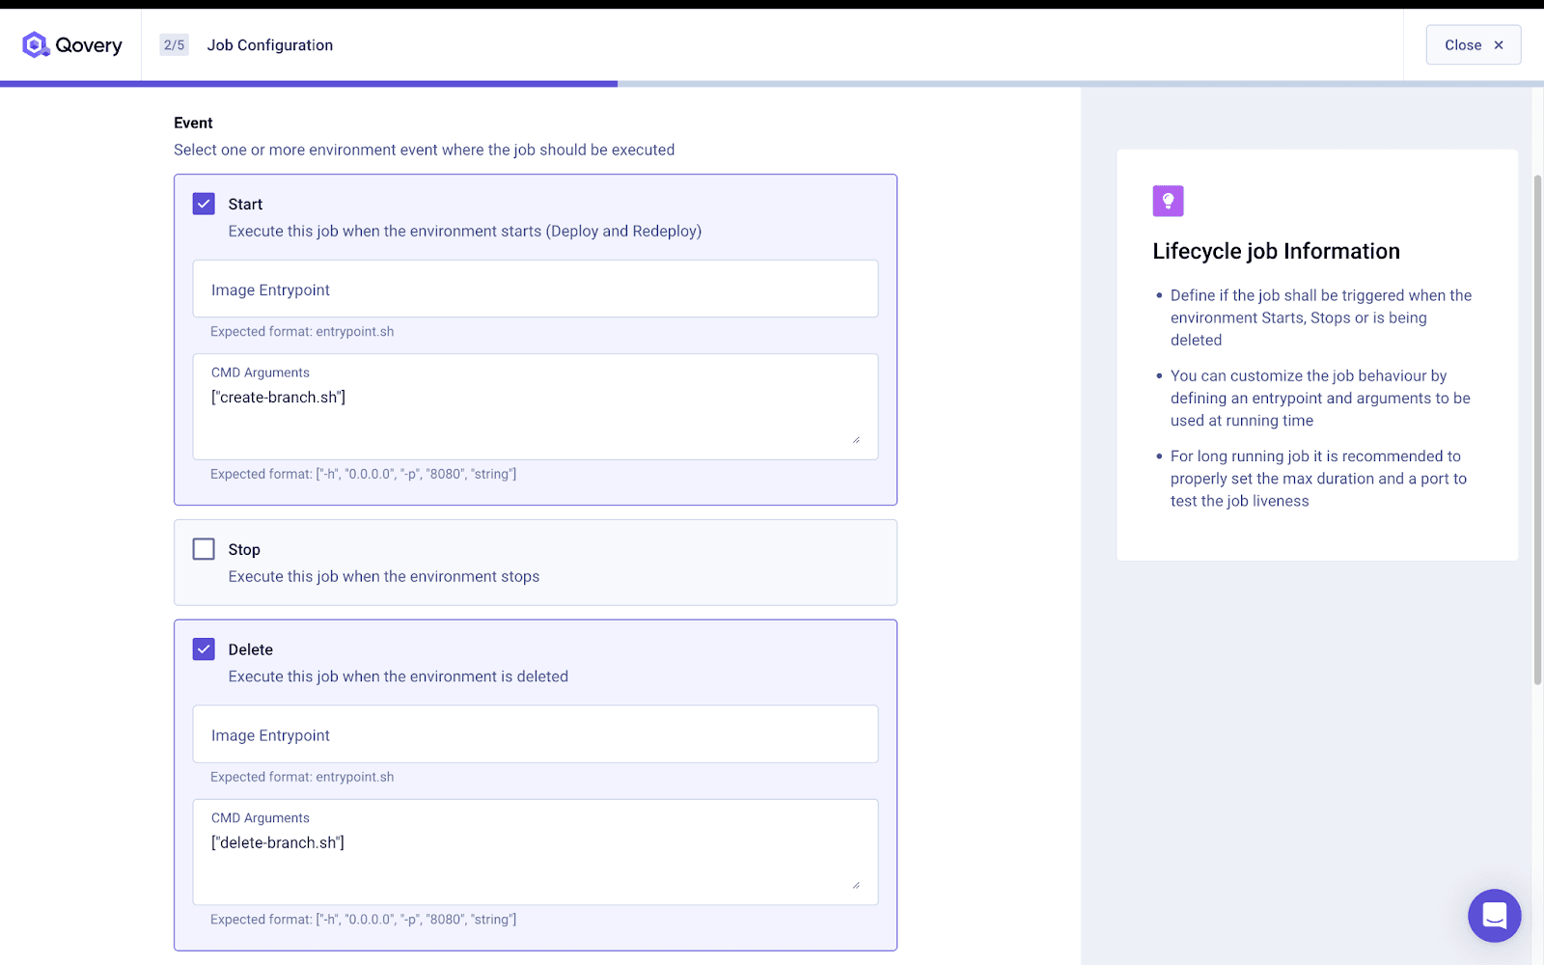
Task: Uncheck the Delete event checkbox
Action: (x=204, y=649)
